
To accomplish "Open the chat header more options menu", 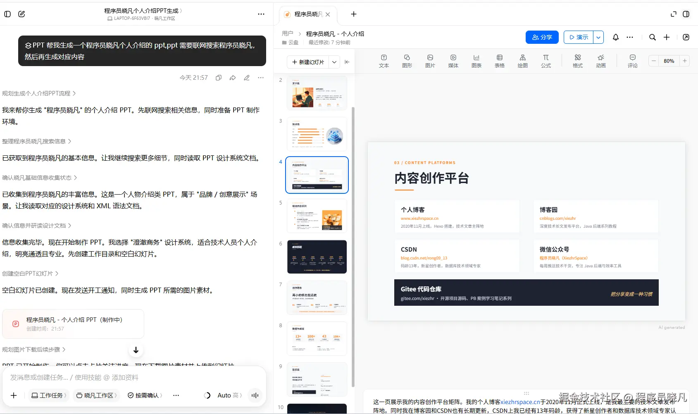I will 261,14.
